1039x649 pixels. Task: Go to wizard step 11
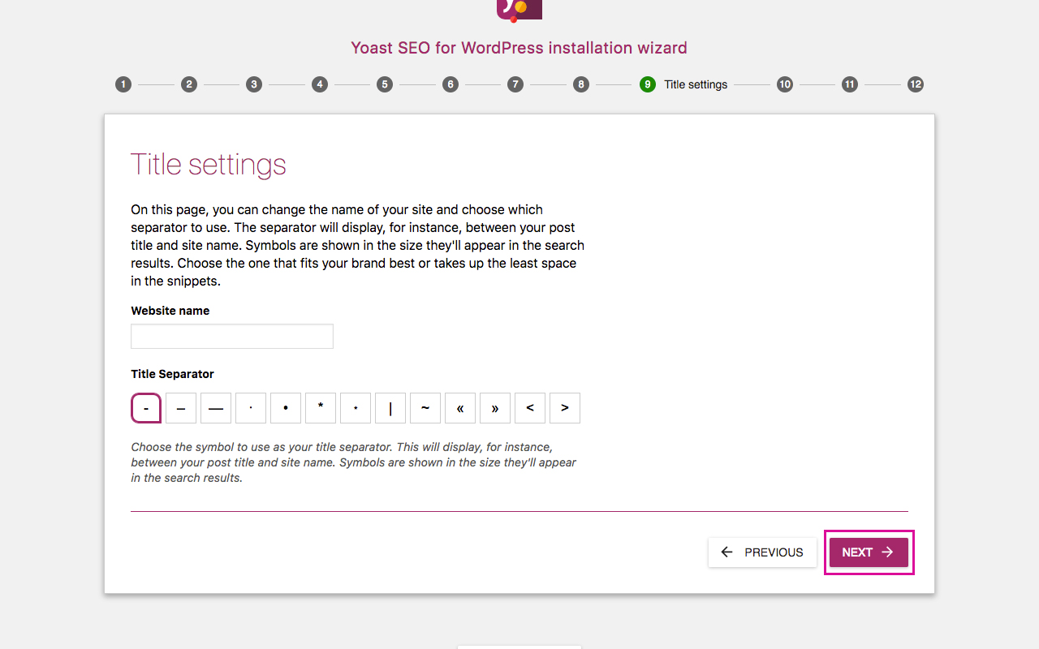850,84
